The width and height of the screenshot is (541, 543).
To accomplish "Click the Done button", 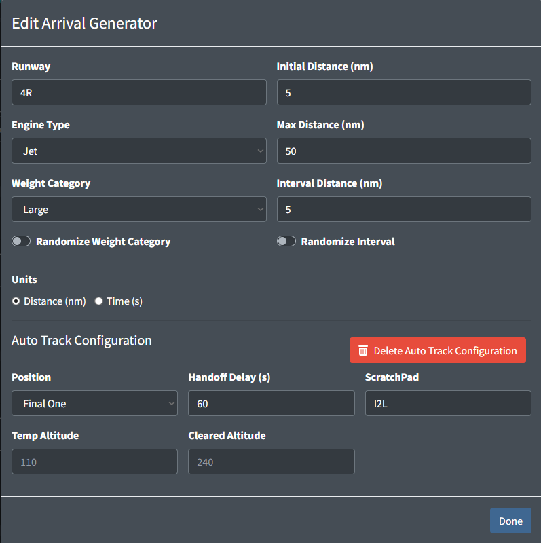I will (x=510, y=521).
